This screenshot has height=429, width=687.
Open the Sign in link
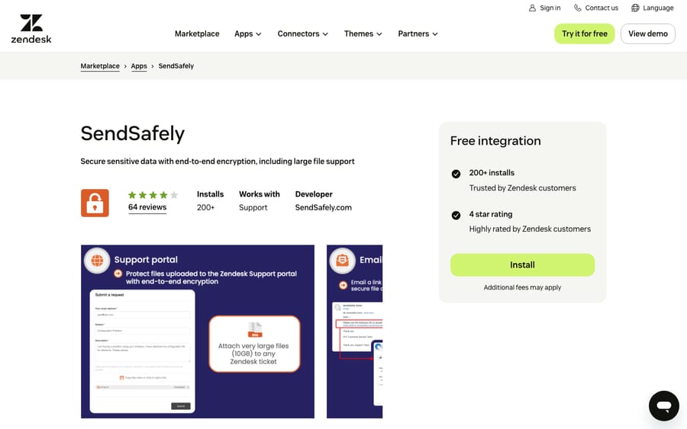coord(544,8)
